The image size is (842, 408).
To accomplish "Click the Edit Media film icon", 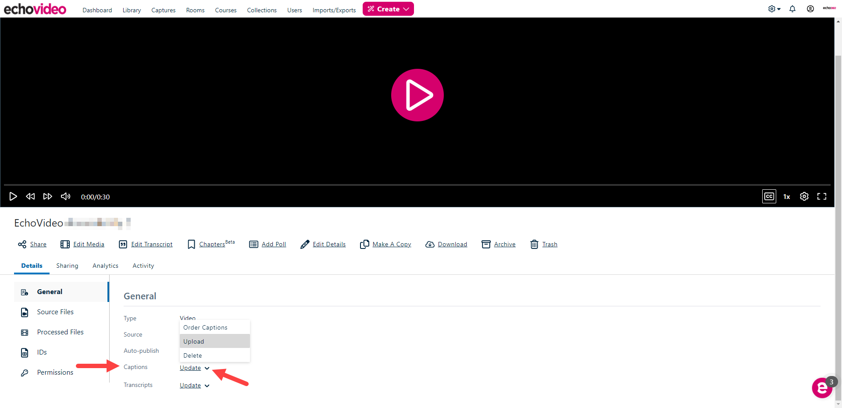I will [65, 244].
